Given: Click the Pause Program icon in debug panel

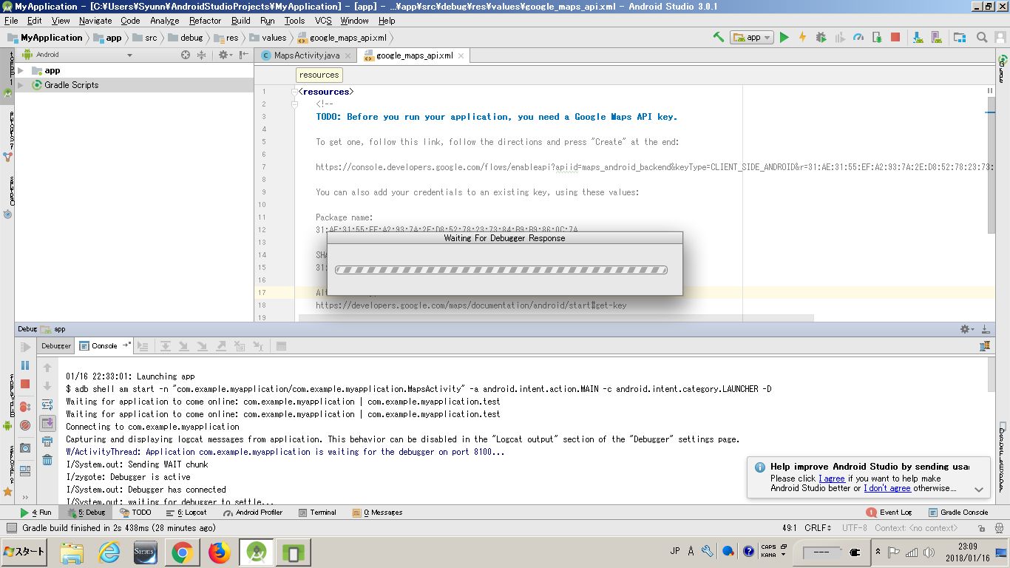Looking at the screenshot, I should click(x=25, y=365).
